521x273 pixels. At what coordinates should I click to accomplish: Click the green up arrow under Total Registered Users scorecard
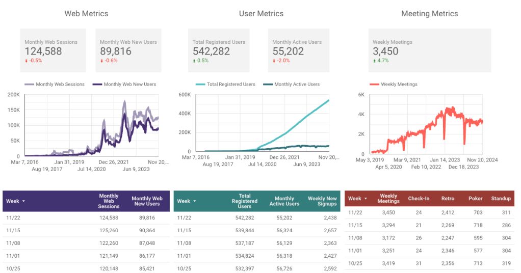pyautogui.click(x=194, y=61)
